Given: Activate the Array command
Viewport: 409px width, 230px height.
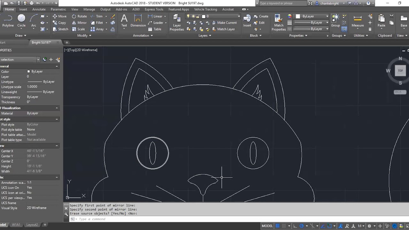Looking at the screenshot, I should pos(97,29).
